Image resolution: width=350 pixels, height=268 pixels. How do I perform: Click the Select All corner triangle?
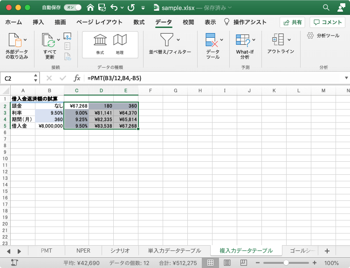[x=5, y=90]
